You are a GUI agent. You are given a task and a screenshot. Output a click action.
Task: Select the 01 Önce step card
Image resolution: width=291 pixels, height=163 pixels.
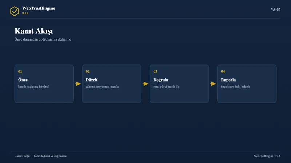tap(44, 84)
